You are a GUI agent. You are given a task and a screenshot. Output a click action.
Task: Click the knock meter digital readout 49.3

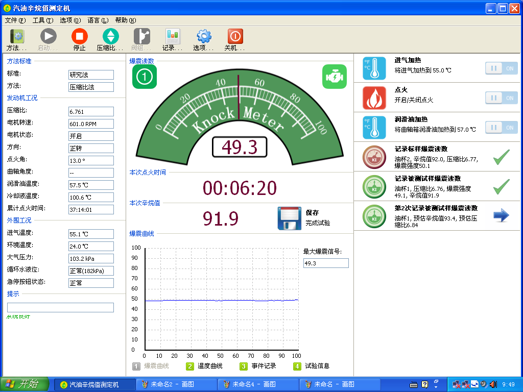click(240, 147)
